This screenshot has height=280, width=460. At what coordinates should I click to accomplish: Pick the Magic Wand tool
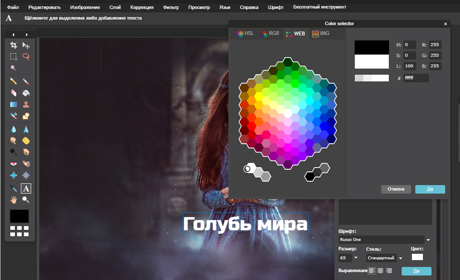[14, 68]
